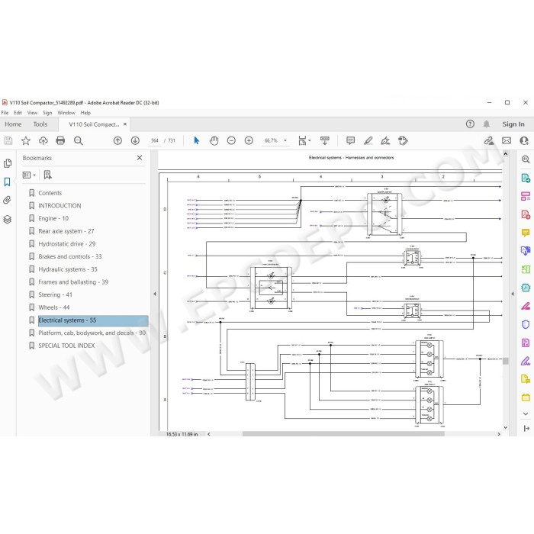Image resolution: width=534 pixels, height=534 pixels.
Task: Toggle the page thumbnails panel
Action: [7, 163]
